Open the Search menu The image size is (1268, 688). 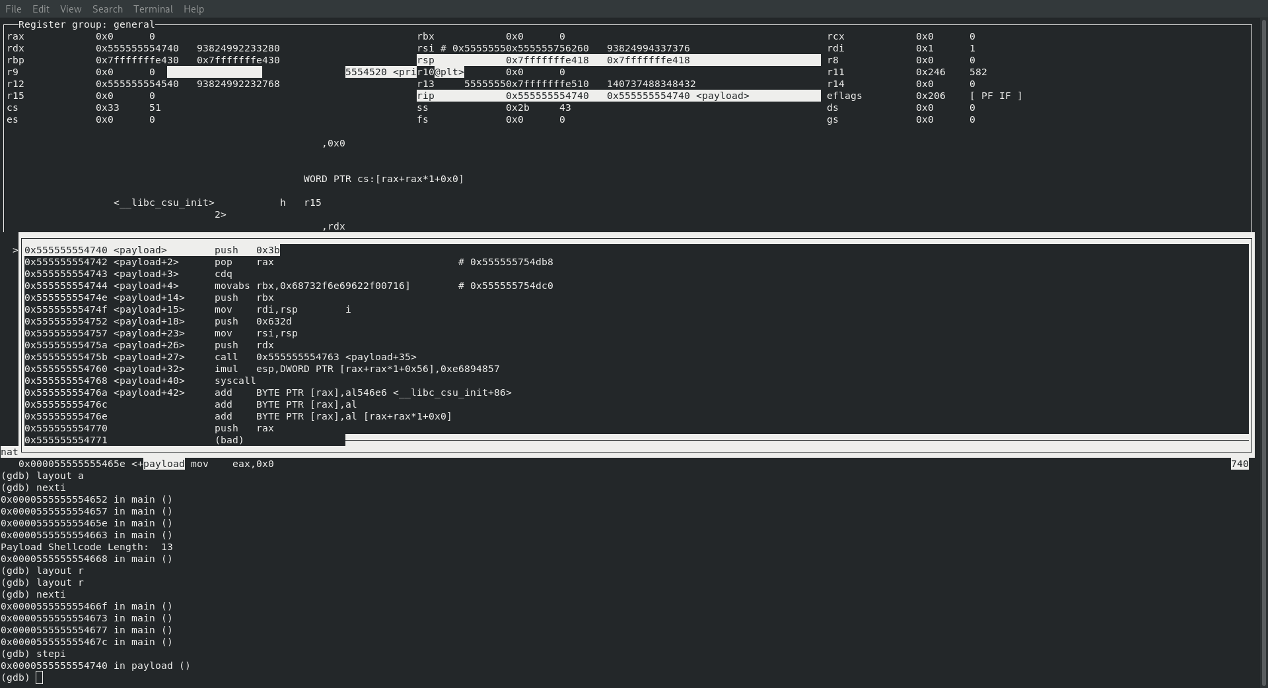coord(108,9)
